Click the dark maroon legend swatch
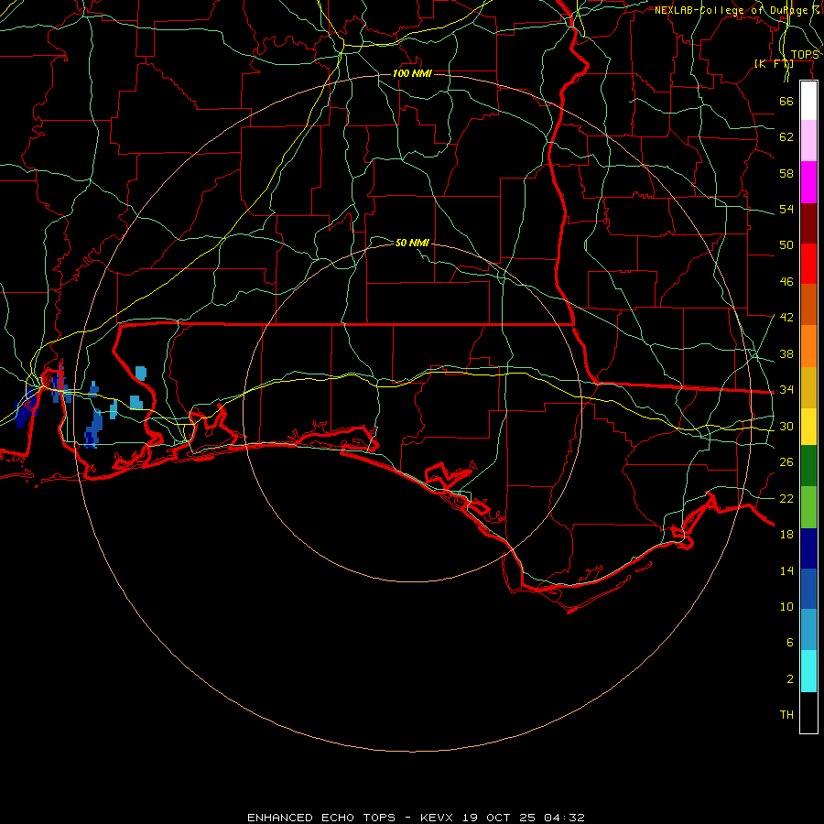This screenshot has height=824, width=824. tap(808, 223)
